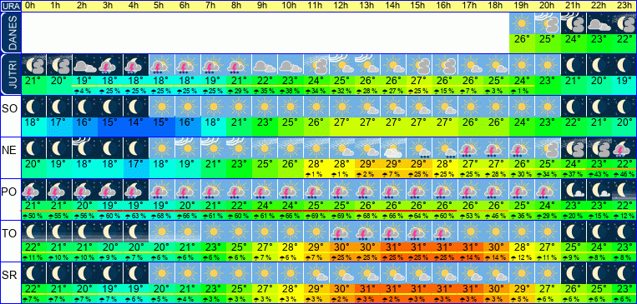The height and width of the screenshot is (304, 637).
Task: Select the JUTRI 4h night thunderstorm icon
Action: tap(136, 64)
